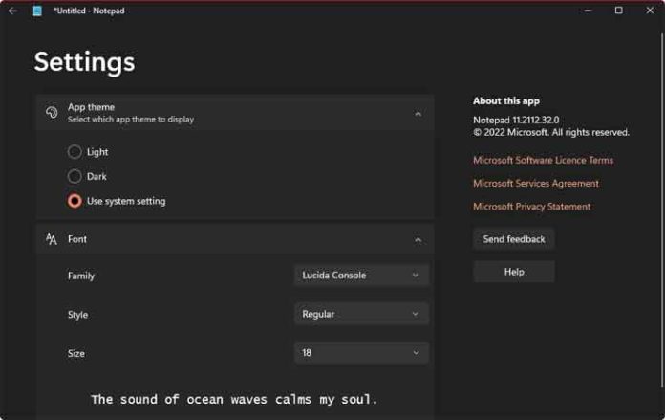Image resolution: width=665 pixels, height=420 pixels.
Task: Open the font Family dropdown
Action: coord(361,276)
